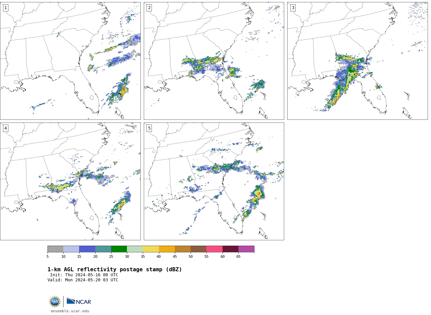Click the NCAR logo
The height and width of the screenshot is (315, 431).
pyautogui.click(x=79, y=302)
